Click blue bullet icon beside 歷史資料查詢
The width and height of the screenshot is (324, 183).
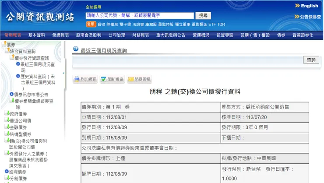click(x=18, y=76)
